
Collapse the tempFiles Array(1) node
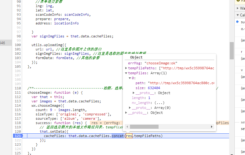coord(126,73)
